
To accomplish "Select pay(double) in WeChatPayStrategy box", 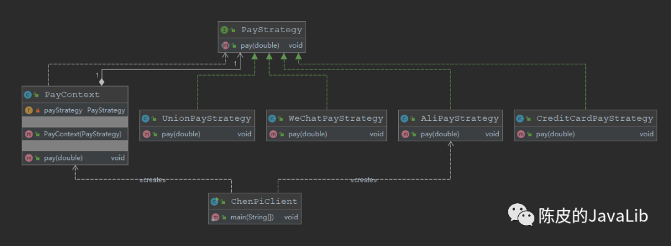I will tap(326, 134).
